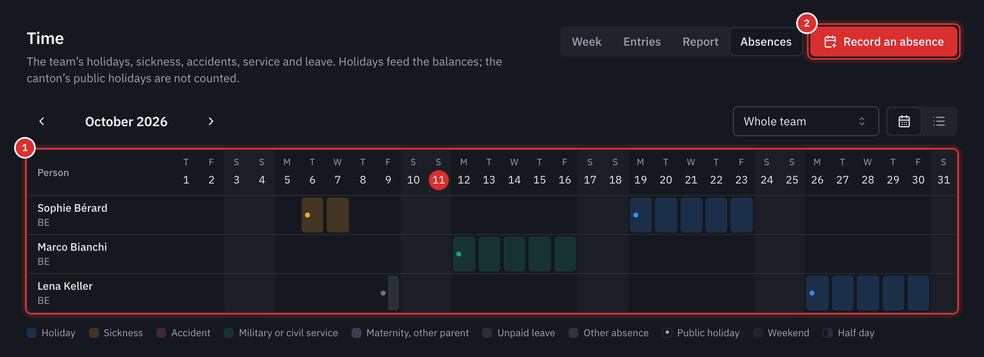The height and width of the screenshot is (357, 984).
Task: Click the Maternity, other parent legend swatch
Action: (x=357, y=333)
